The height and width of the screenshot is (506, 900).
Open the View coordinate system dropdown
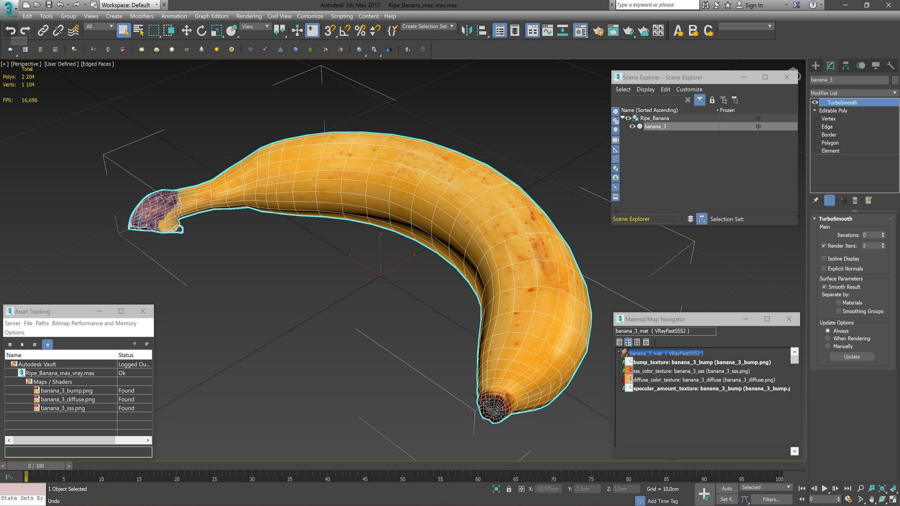(x=255, y=27)
